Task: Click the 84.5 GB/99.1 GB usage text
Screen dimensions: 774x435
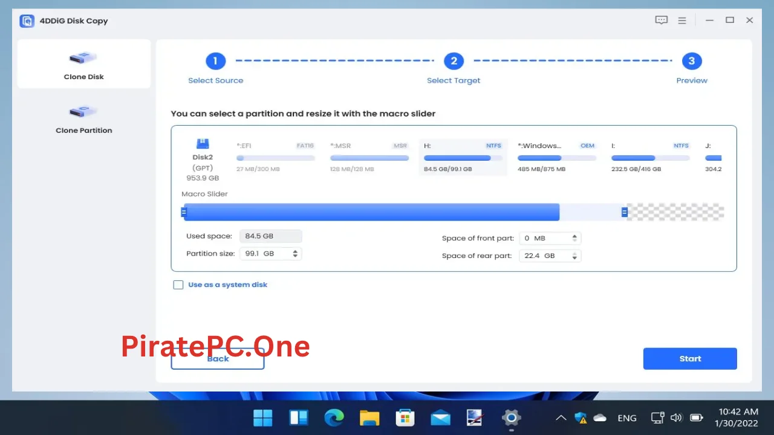Action: coord(447,169)
